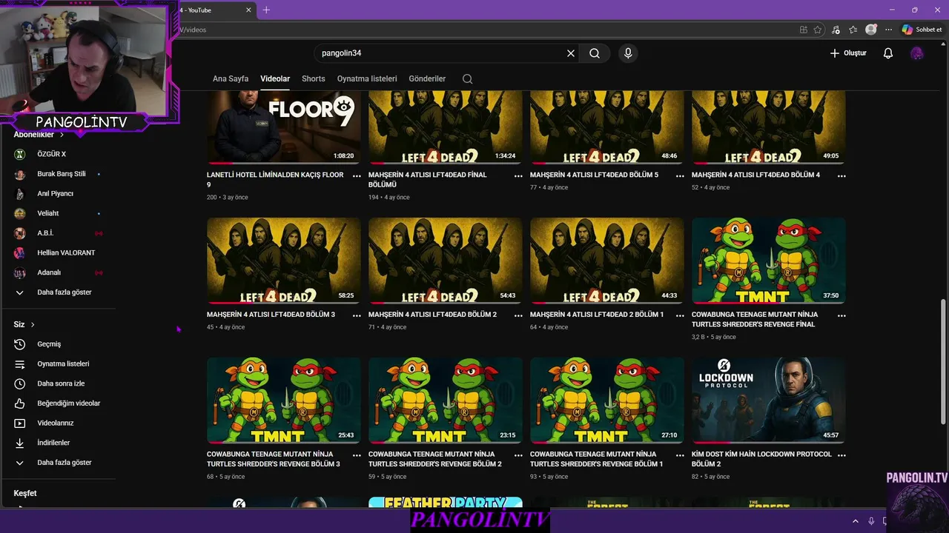The width and height of the screenshot is (949, 533).
Task: Open LANETLİ HOTEL LİMİNALDEN KAÇIŞ title
Action: click(x=275, y=180)
